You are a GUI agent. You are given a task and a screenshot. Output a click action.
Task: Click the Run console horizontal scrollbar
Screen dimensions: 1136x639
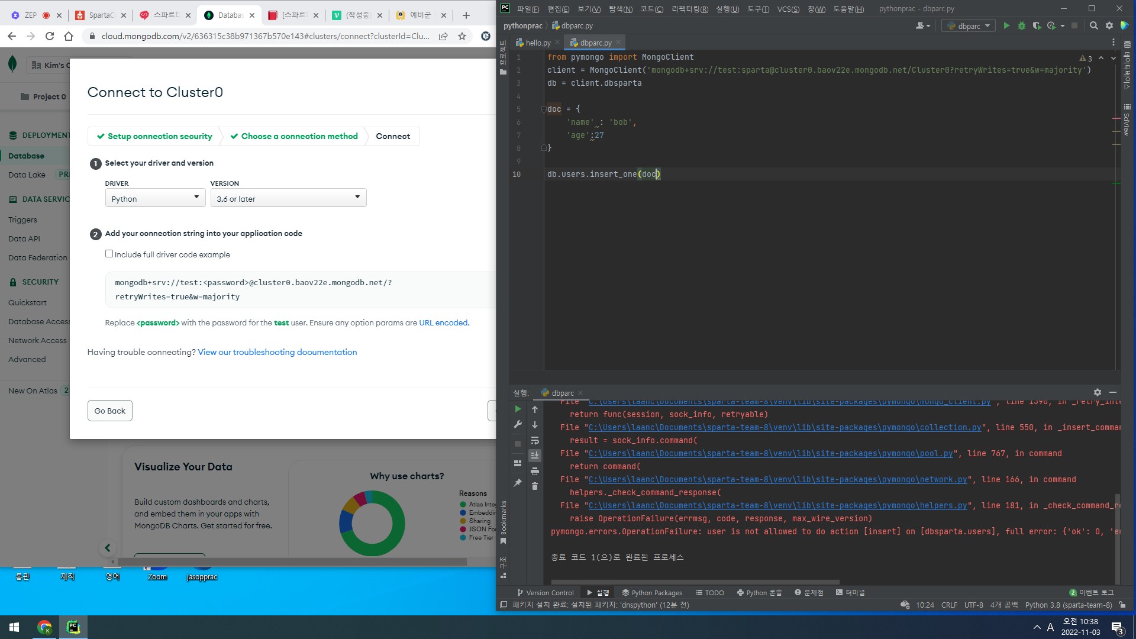[695, 582]
